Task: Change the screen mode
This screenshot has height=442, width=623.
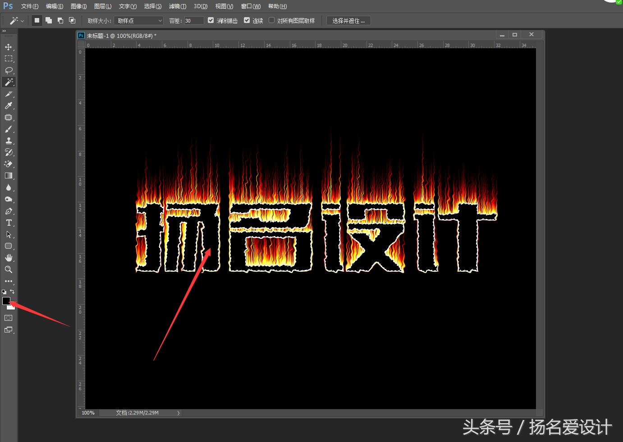Action: [9, 330]
